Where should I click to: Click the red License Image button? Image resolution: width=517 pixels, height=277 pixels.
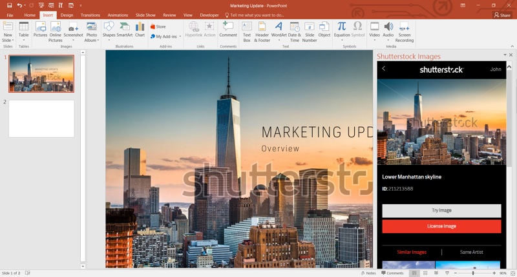click(441, 226)
